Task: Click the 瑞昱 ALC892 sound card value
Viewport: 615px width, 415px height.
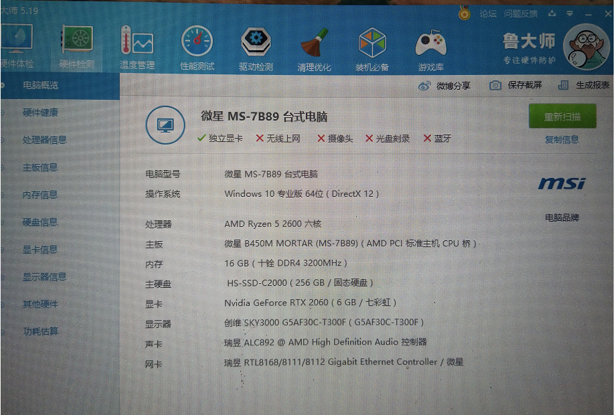Action: (325, 342)
